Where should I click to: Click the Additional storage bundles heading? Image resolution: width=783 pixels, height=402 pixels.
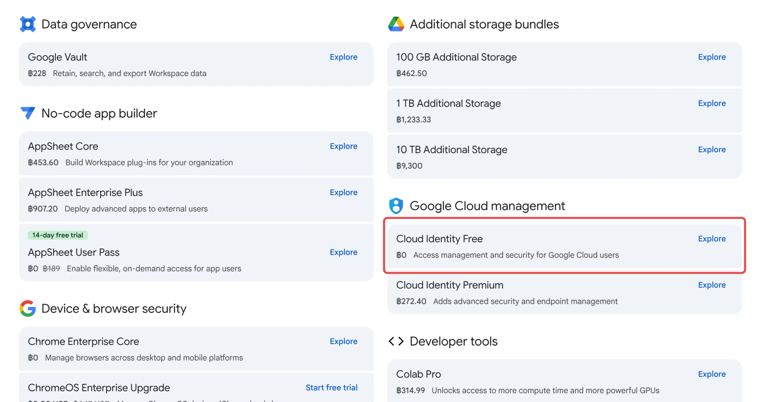tap(484, 24)
